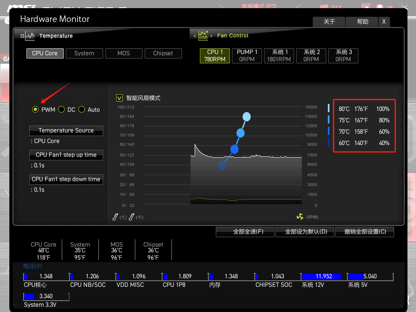416x312 pixels.
Task: Click the Temperature panel graph icon
Action: click(30, 36)
